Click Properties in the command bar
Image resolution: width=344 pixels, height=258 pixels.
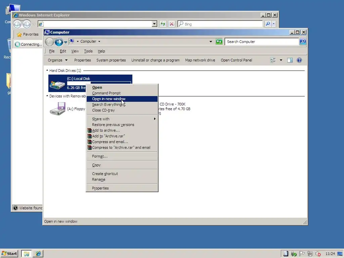pyautogui.click(x=83, y=60)
